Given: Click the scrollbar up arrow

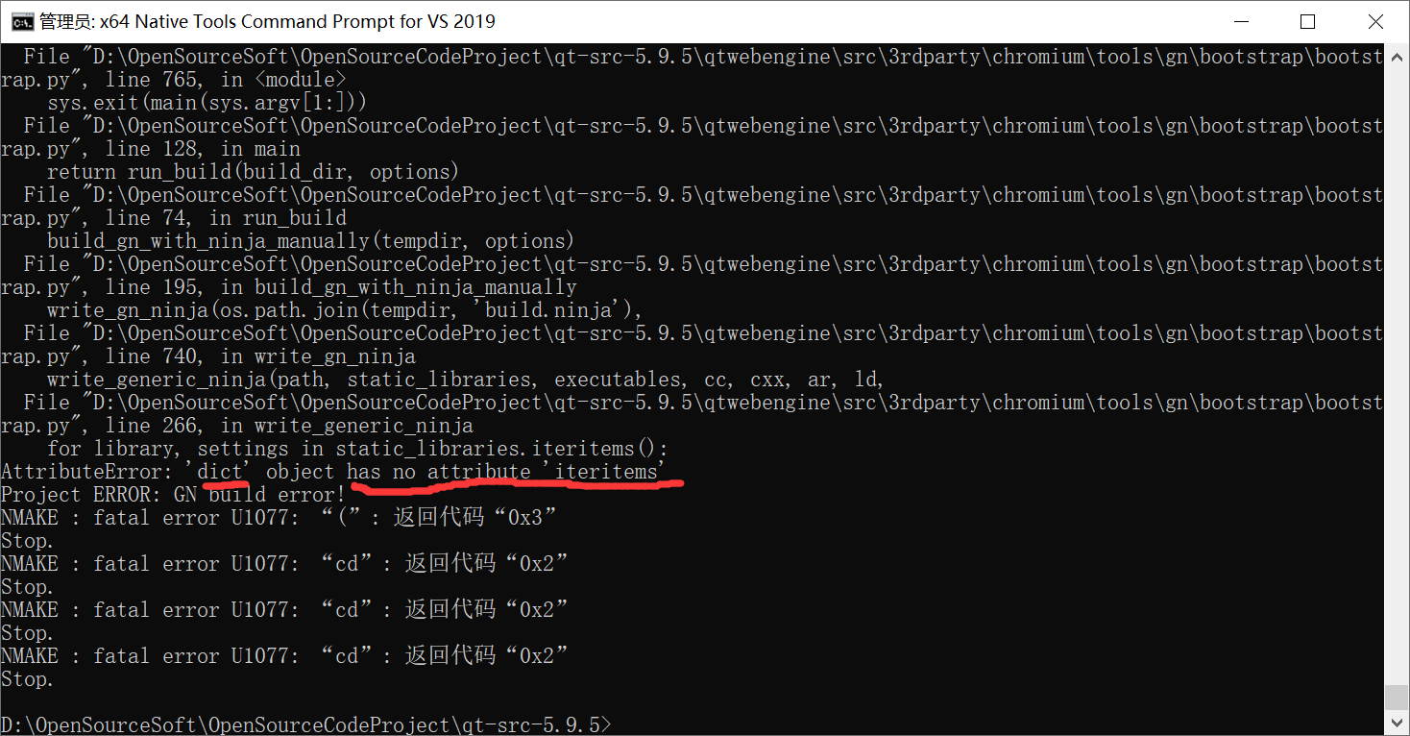Looking at the screenshot, I should click(1398, 56).
